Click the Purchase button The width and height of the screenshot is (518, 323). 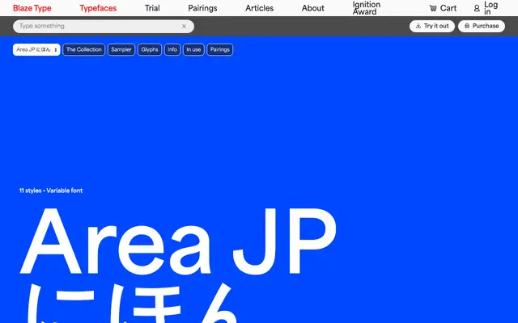click(482, 26)
